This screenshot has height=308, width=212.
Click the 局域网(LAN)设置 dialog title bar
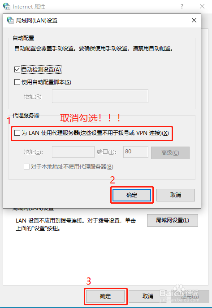[x=102, y=20]
